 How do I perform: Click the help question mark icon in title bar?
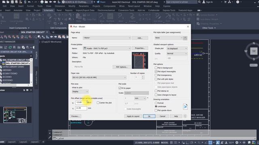point(238,2)
